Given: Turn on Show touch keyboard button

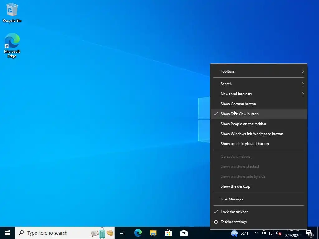Looking at the screenshot, I should point(259,144).
